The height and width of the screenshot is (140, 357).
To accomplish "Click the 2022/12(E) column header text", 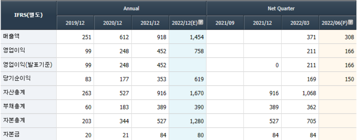I will pos(184,23).
